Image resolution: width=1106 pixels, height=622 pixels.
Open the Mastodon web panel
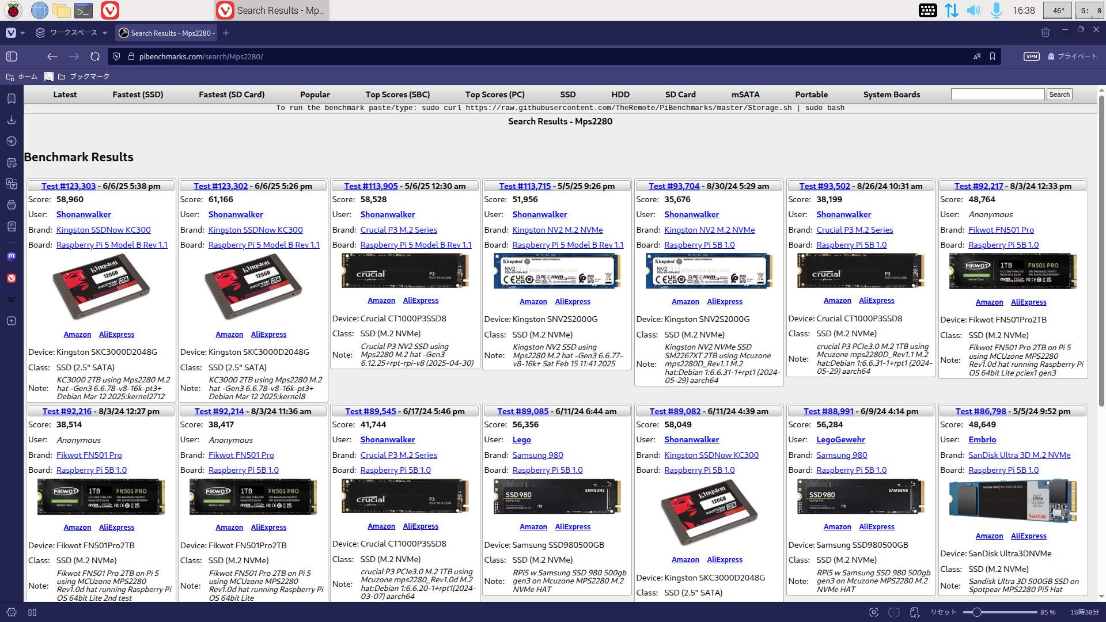coord(12,257)
